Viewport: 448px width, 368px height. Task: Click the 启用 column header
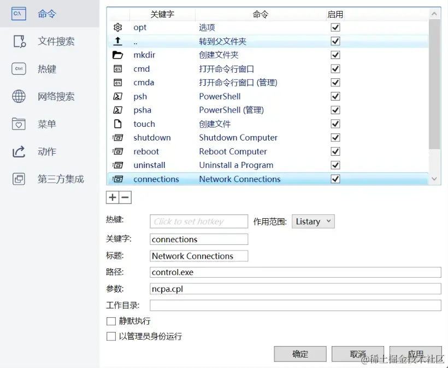tap(335, 14)
